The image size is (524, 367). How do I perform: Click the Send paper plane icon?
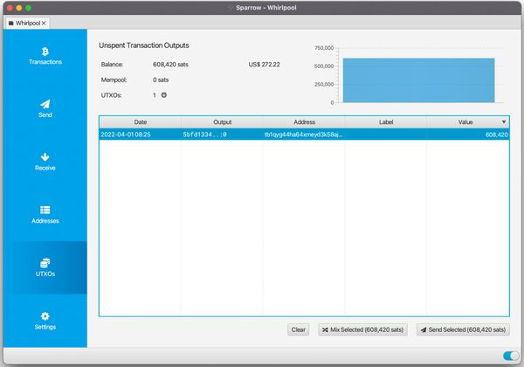coord(45,104)
